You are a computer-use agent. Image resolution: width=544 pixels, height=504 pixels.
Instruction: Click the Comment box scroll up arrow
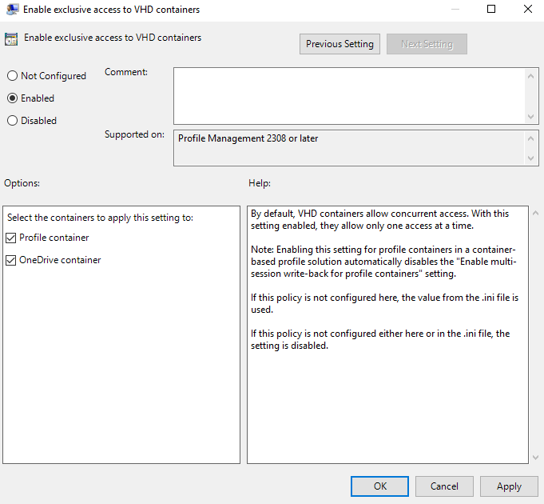tap(533, 75)
